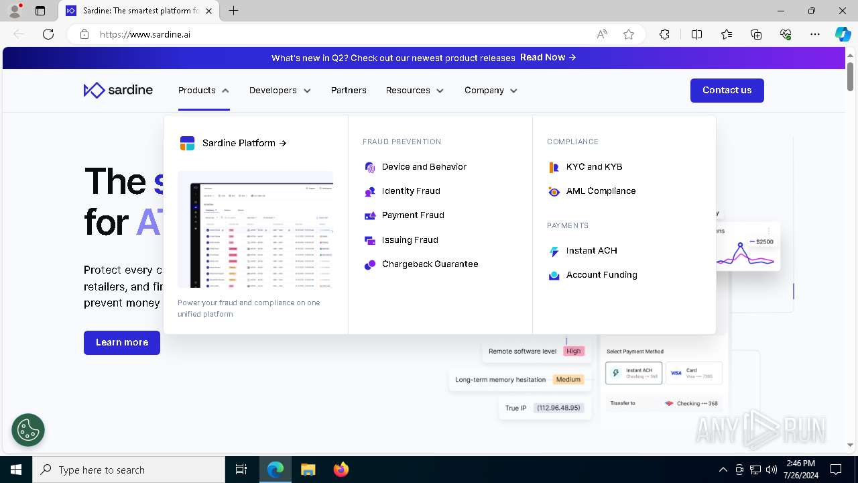This screenshot has width=858, height=483.
Task: Close the Sardine browser tab
Action: tap(209, 11)
